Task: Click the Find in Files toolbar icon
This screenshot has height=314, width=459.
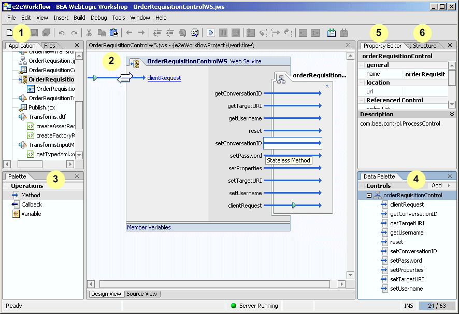Action: tap(195, 33)
